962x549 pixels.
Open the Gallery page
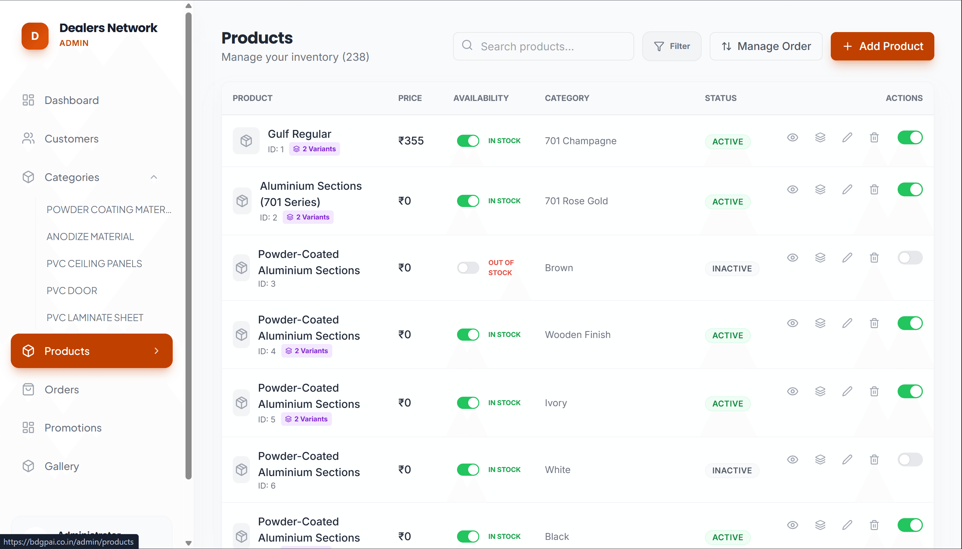point(62,466)
